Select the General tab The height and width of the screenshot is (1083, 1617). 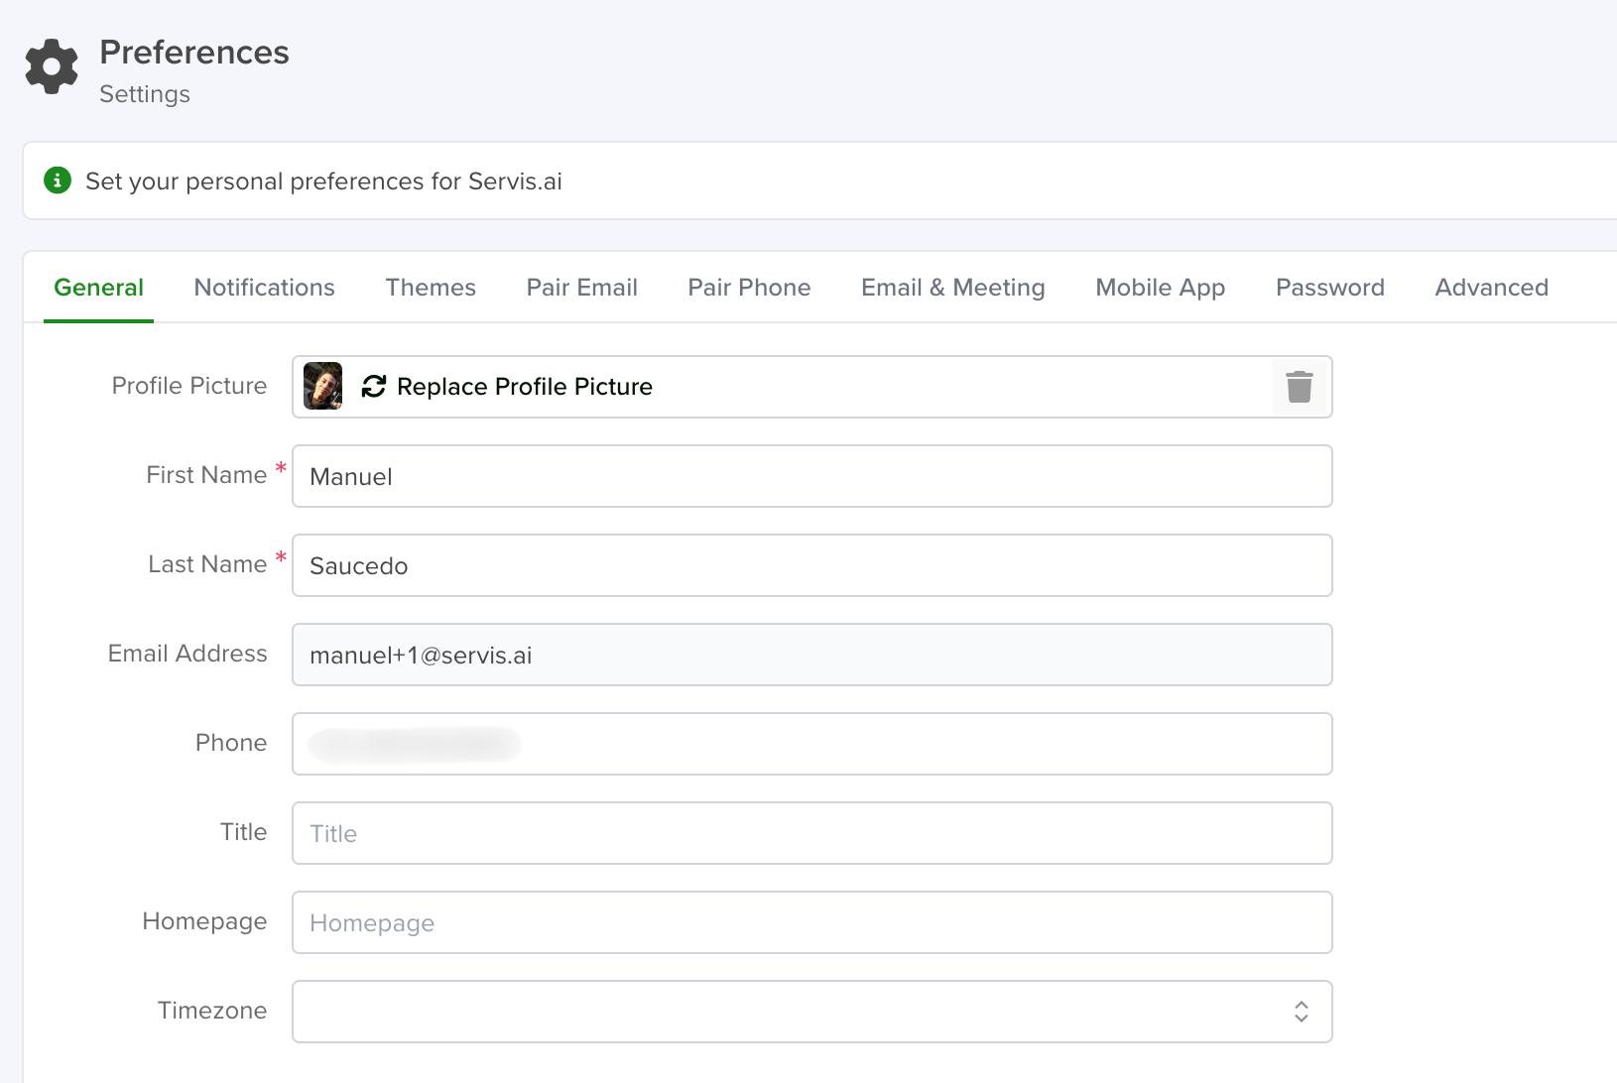(x=98, y=288)
